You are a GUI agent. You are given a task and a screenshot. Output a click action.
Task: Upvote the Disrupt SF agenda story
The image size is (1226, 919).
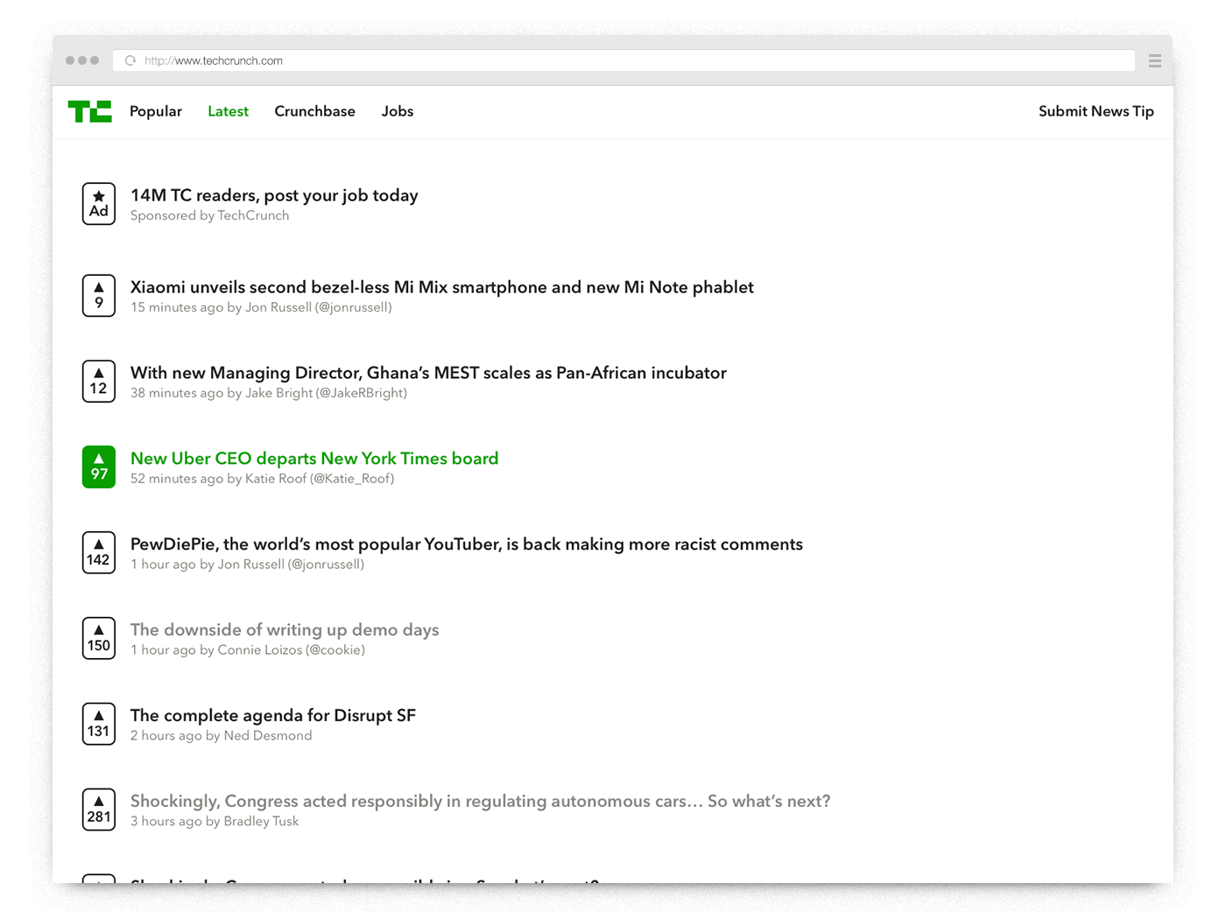point(99,725)
